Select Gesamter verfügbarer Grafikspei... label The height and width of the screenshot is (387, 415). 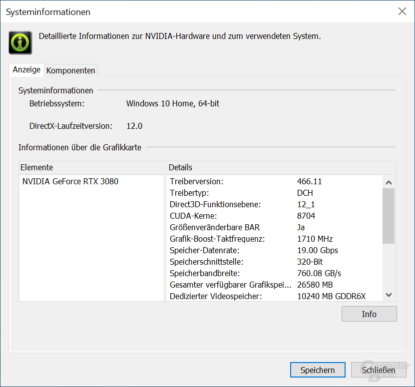pos(231,285)
